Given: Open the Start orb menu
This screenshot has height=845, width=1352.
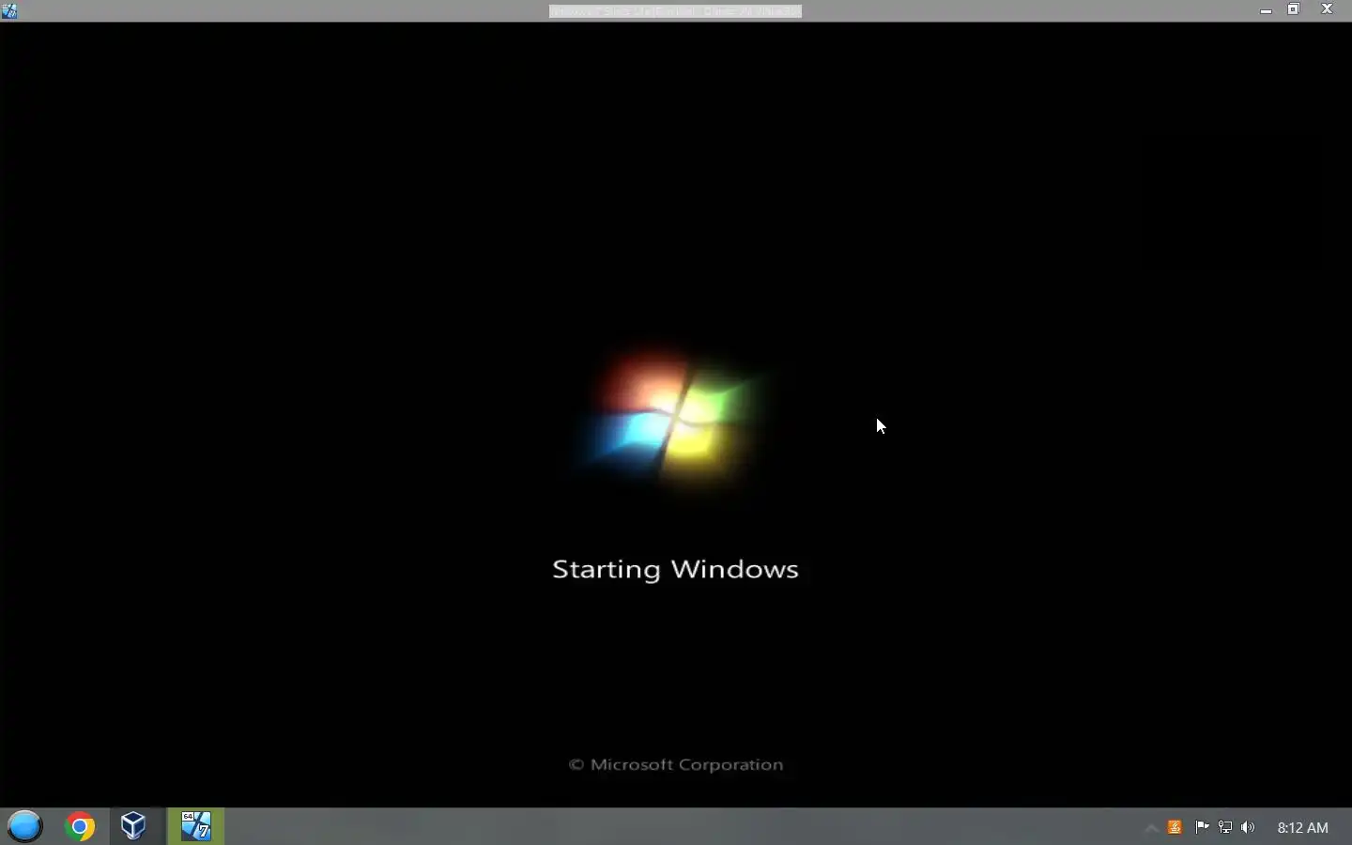Looking at the screenshot, I should [x=25, y=826].
